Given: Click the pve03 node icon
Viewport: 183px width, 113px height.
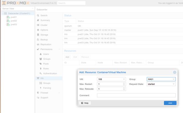Looking at the screenshot, I should pyautogui.click(x=8, y=25).
